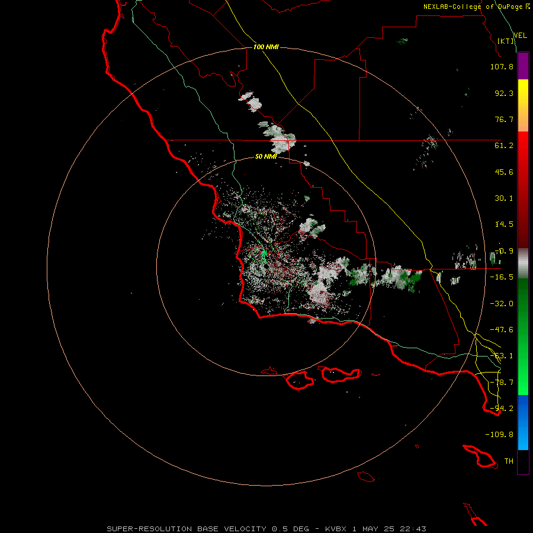Select the 107.8 legend value

click(502, 66)
